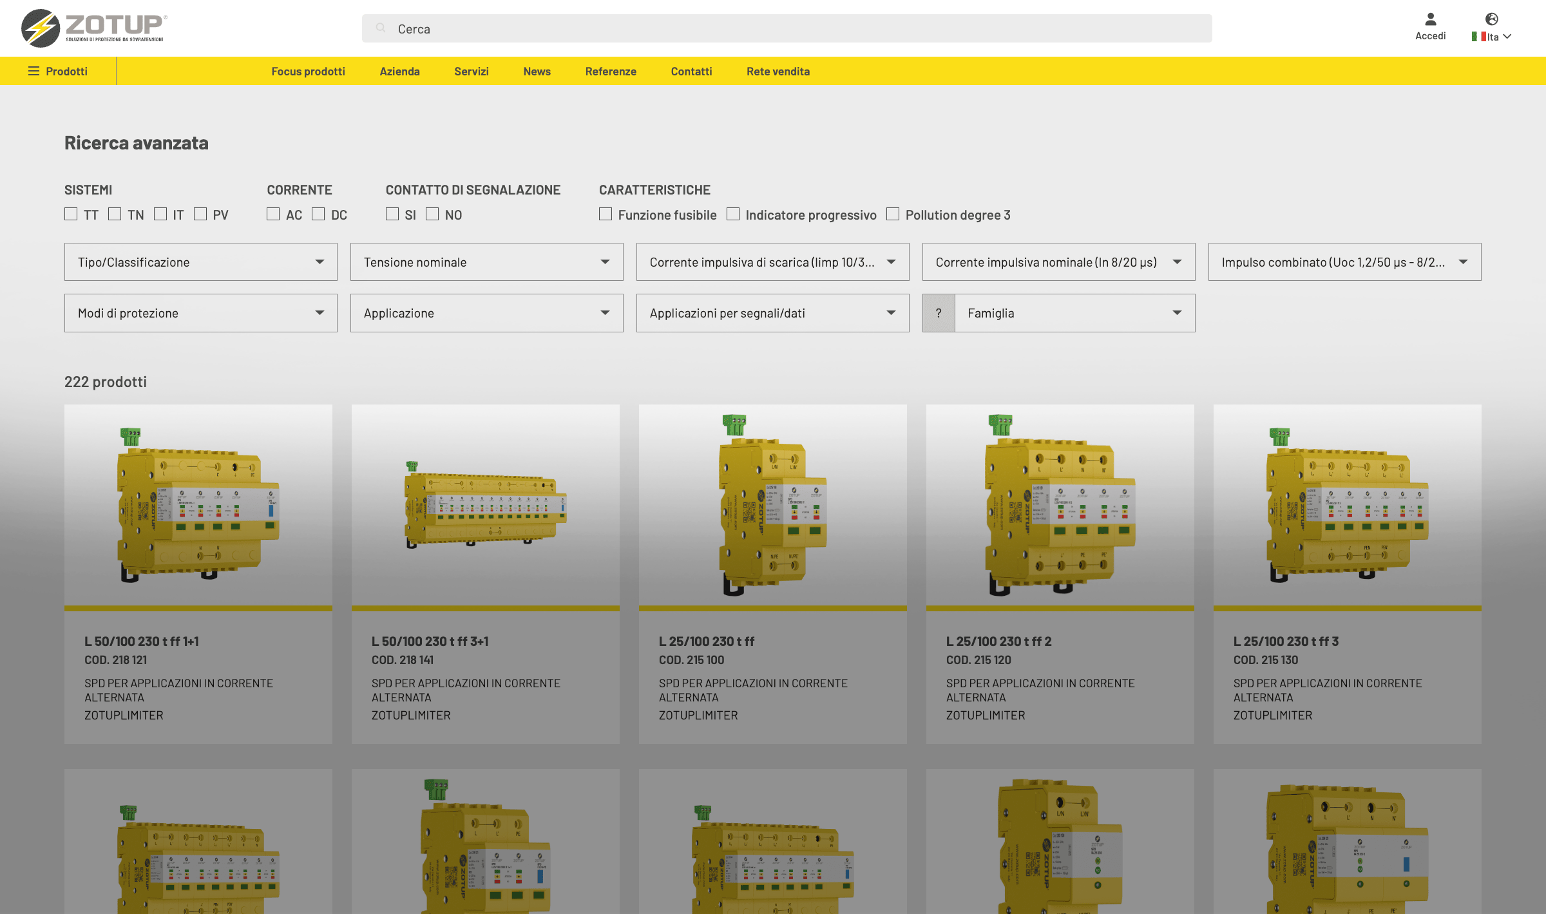Open product L 25/100 230 t ff 2
Image resolution: width=1546 pixels, height=914 pixels.
[998, 642]
